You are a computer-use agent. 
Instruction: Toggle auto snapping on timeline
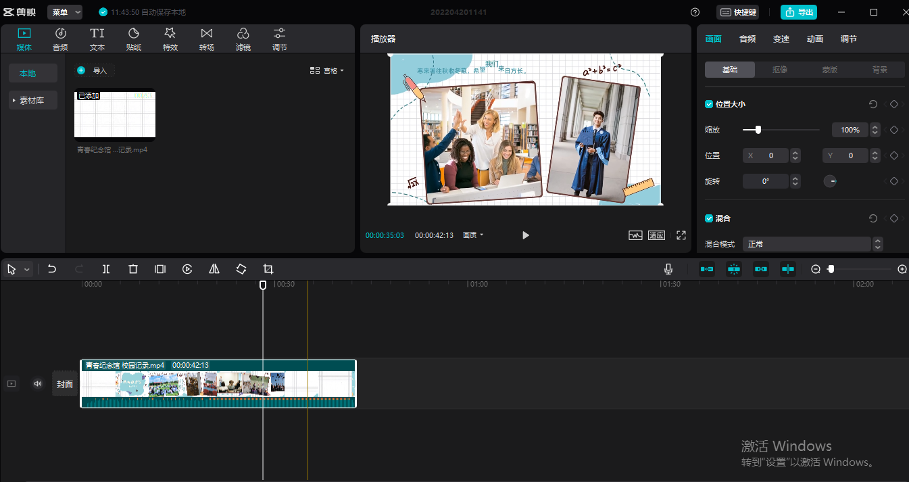[734, 269]
